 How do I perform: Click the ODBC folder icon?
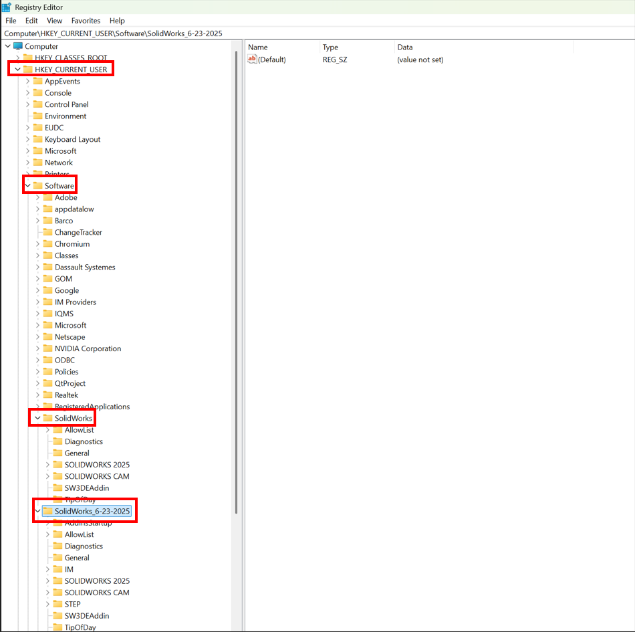[x=47, y=360]
